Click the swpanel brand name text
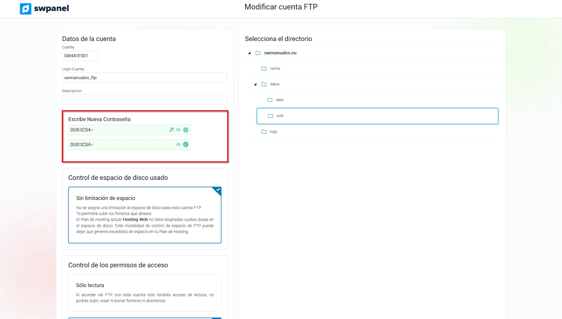Image resolution: width=562 pixels, height=319 pixels. [x=51, y=8]
